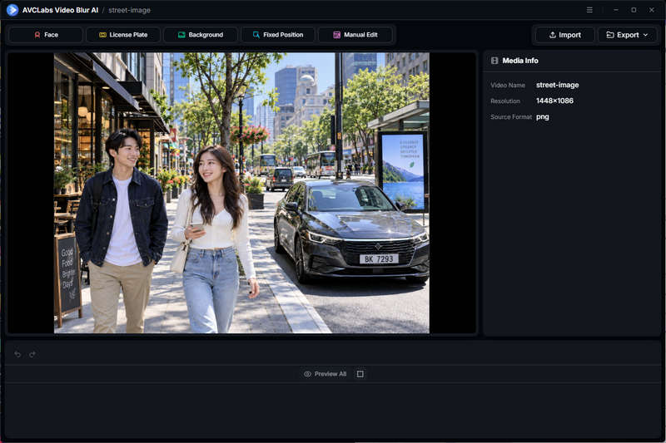Click the Media Info panel icon
Screen dimensions: 666x443
point(495,61)
